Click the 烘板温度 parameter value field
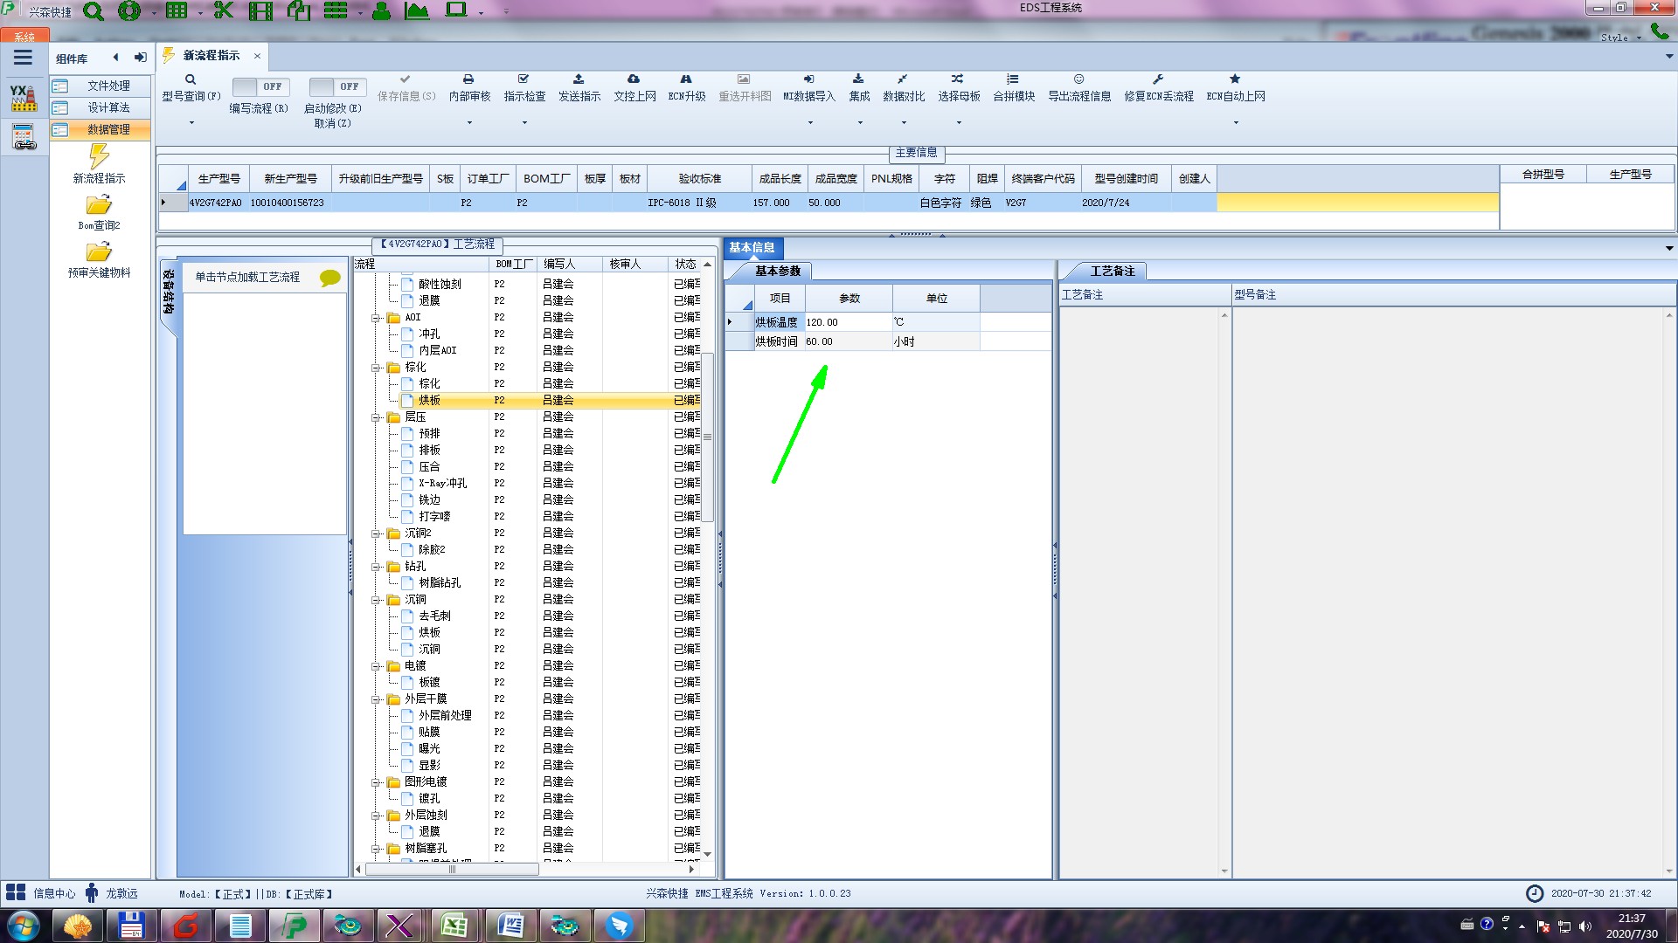The width and height of the screenshot is (1678, 943). [x=846, y=322]
